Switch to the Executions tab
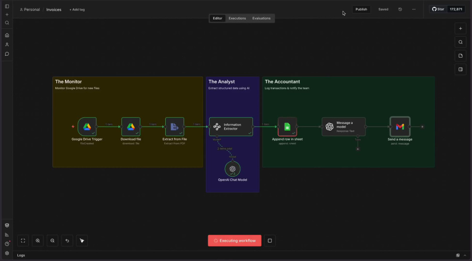The height and width of the screenshot is (261, 472). 237,18
